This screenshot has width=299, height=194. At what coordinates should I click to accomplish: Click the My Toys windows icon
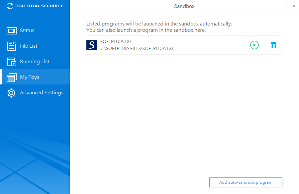pyautogui.click(x=11, y=77)
